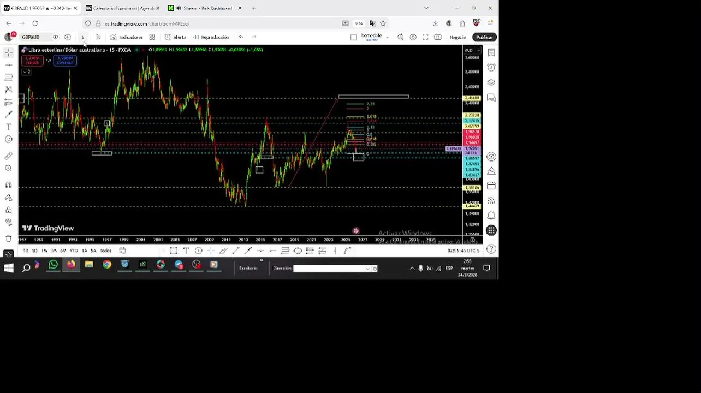Screen dimensions: 701x393
Task: Click the add symbol compare plus icon
Action: 68,37
